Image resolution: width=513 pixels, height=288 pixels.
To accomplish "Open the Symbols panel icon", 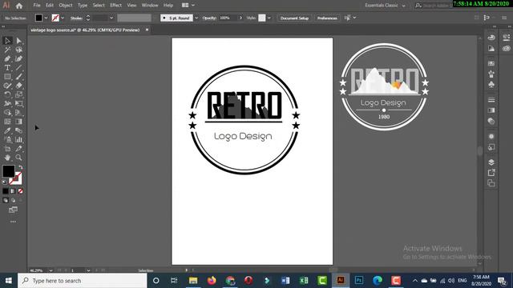I will coord(491,85).
